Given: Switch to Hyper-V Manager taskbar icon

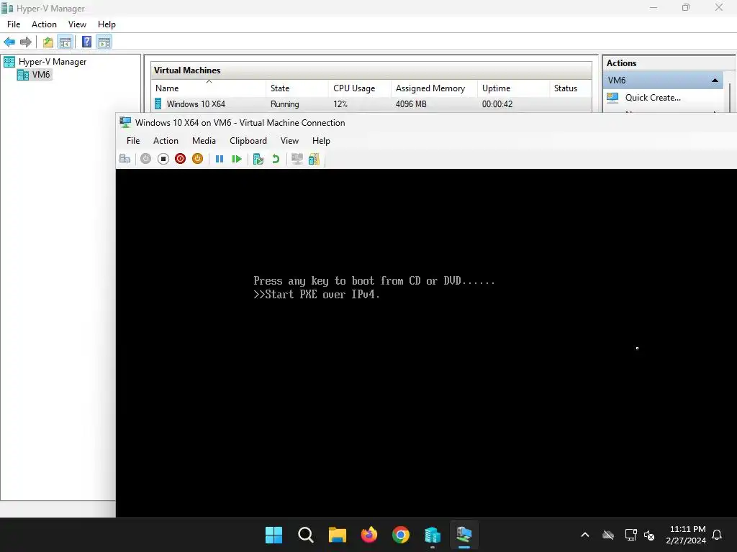Looking at the screenshot, I should (433, 535).
